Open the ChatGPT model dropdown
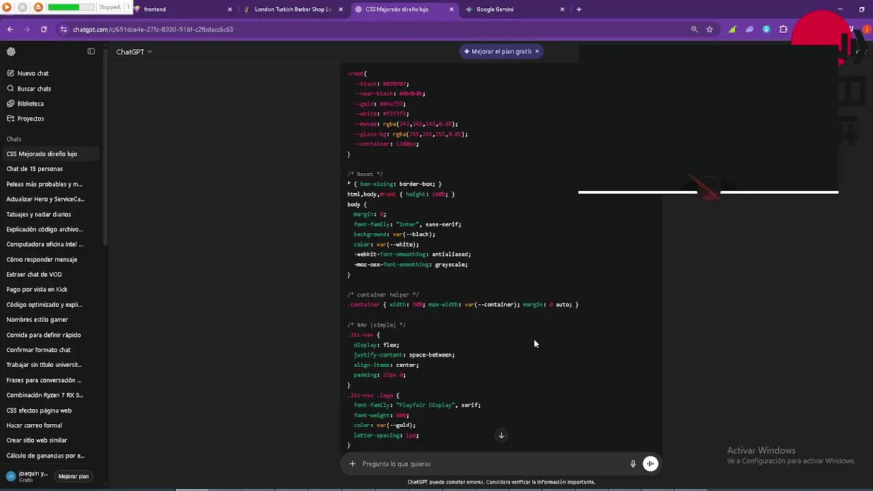The image size is (873, 491). point(134,52)
